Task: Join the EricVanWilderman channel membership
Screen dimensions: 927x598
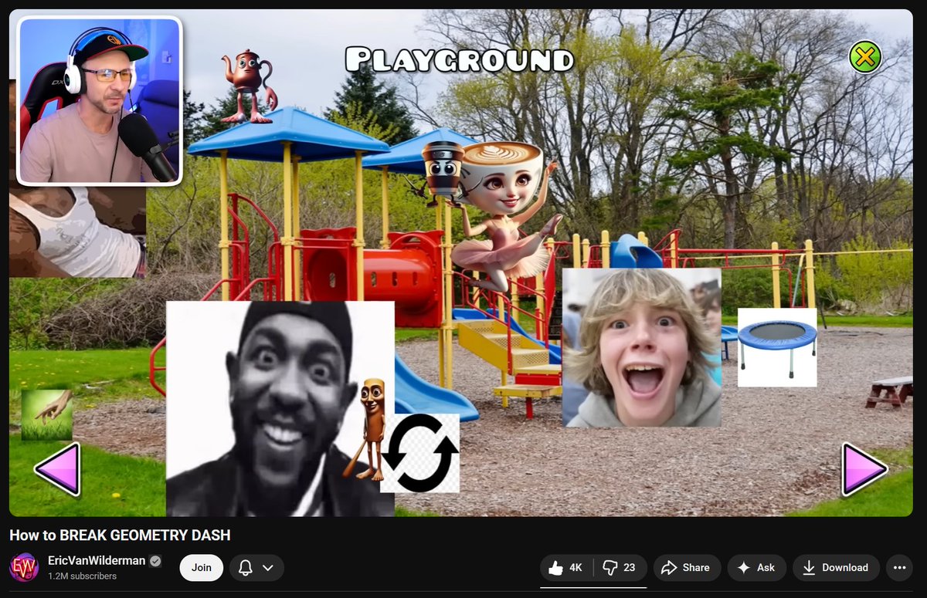Action: click(x=202, y=568)
